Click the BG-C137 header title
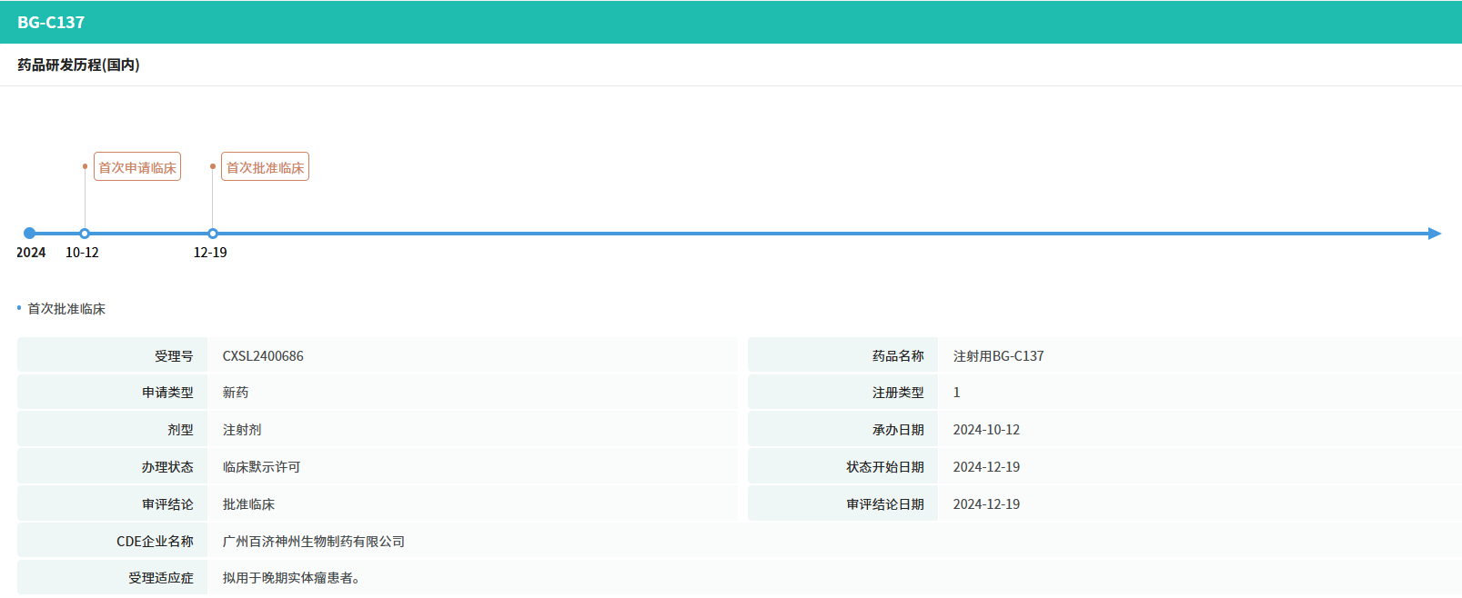The width and height of the screenshot is (1462, 598). tap(51, 23)
